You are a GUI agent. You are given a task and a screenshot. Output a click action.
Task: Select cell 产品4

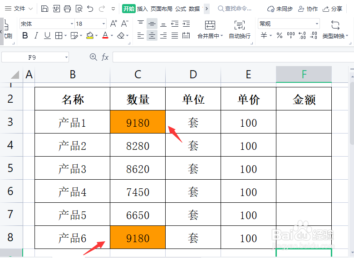(73, 191)
